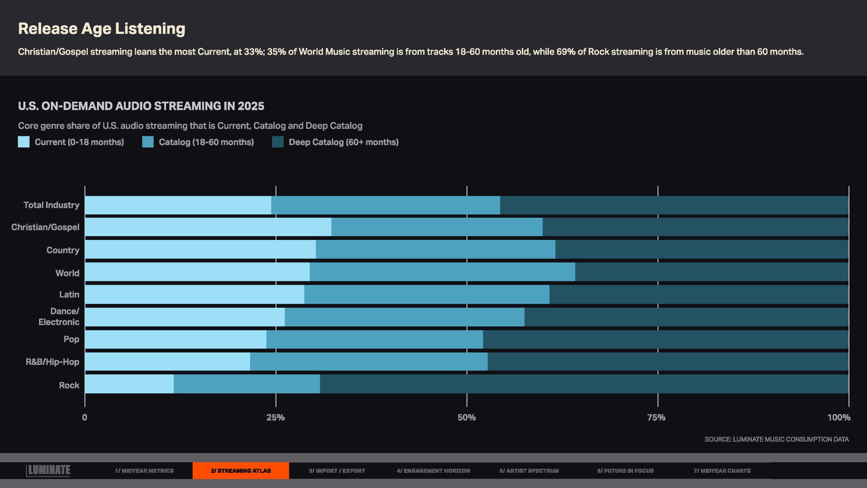Click the Current legend color swatch

pos(24,142)
